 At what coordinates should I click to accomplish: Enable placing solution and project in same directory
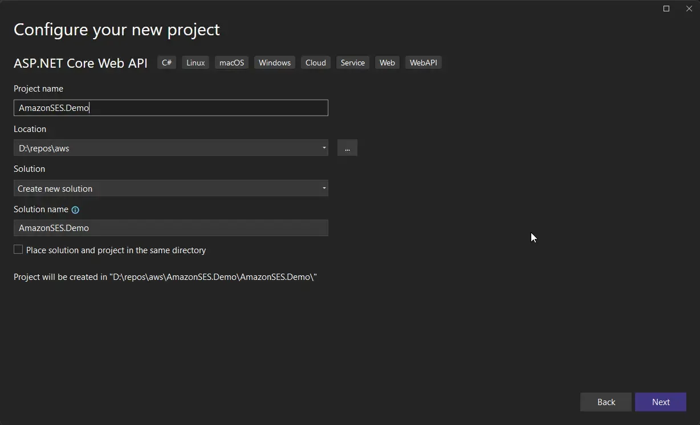(18, 249)
